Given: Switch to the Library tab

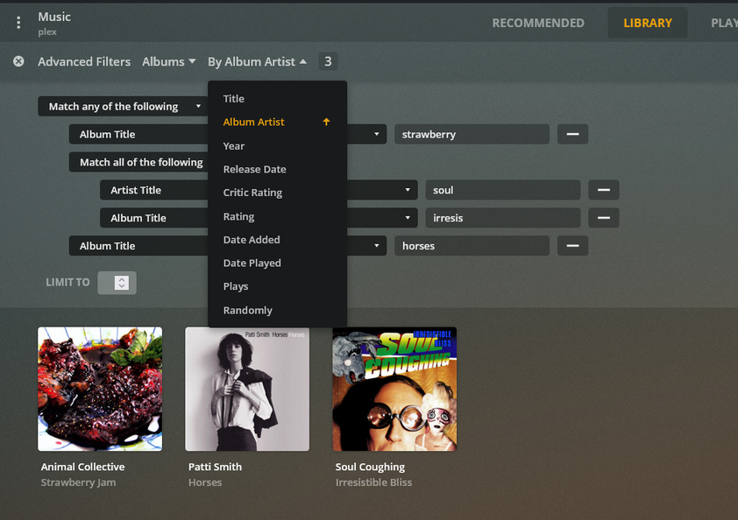Looking at the screenshot, I should pyautogui.click(x=647, y=23).
